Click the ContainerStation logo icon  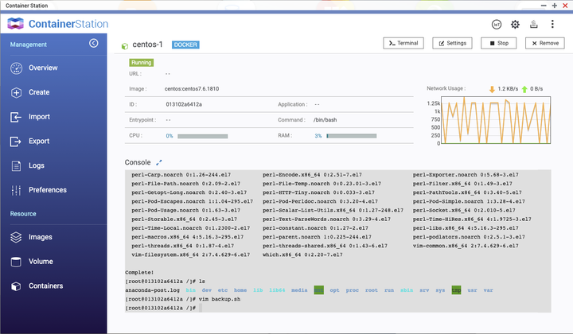(x=15, y=24)
